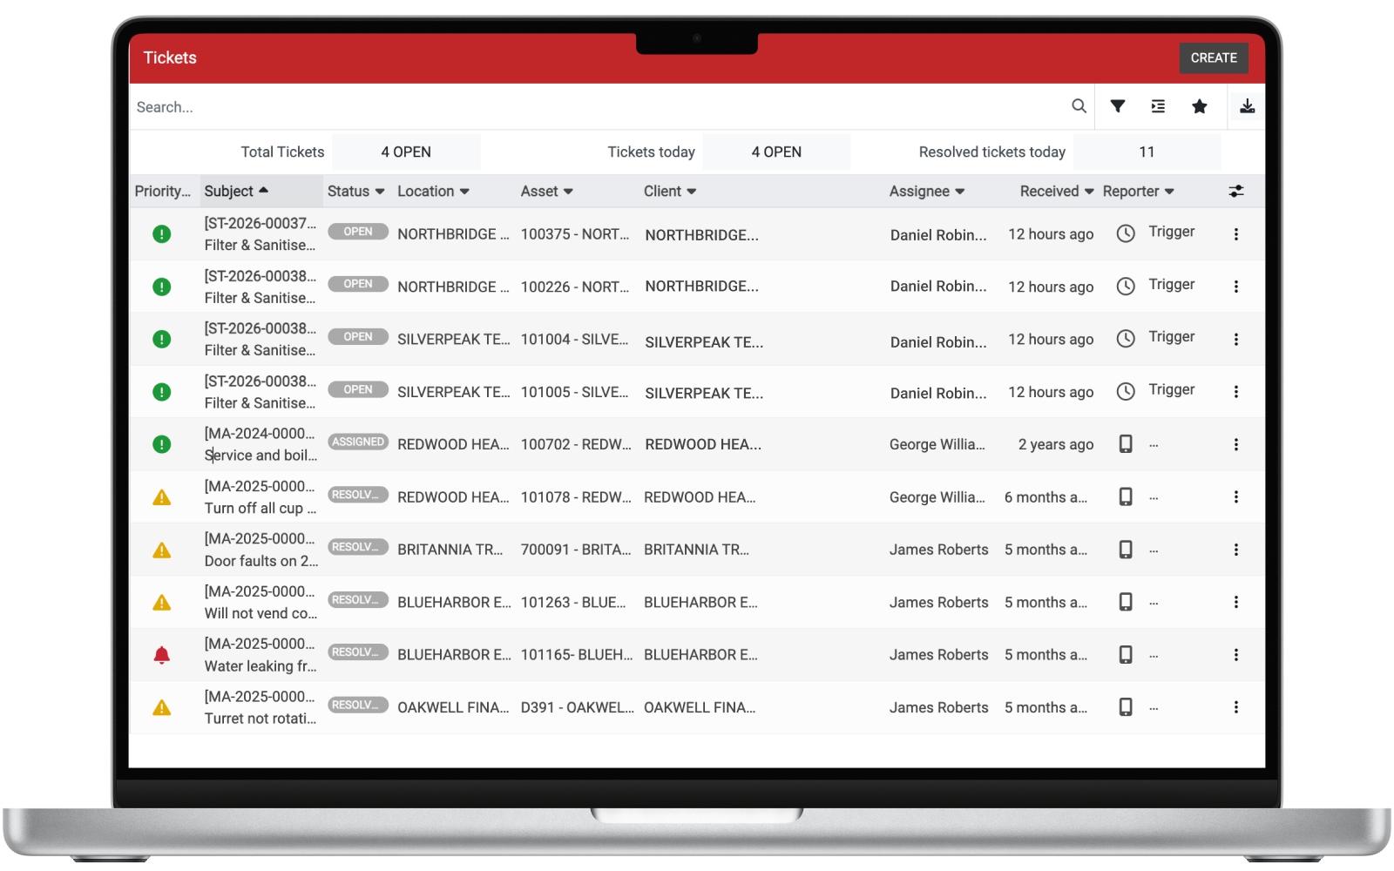
Task: Click asset cell 100702 - REDW...
Action: click(x=576, y=444)
